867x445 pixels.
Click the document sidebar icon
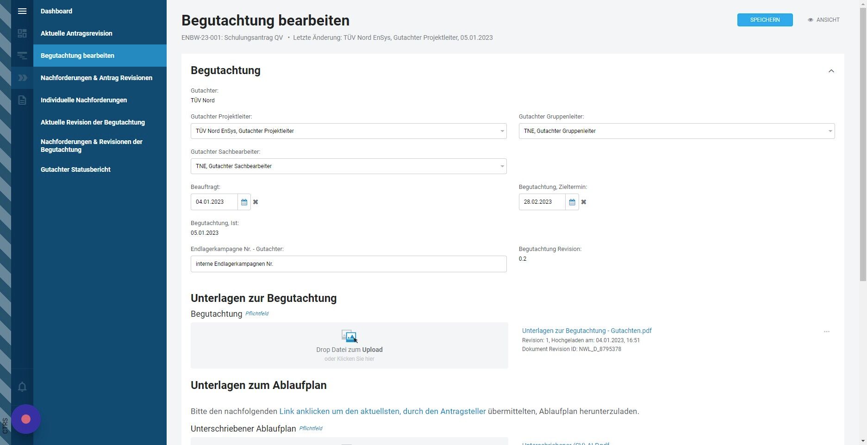22,100
